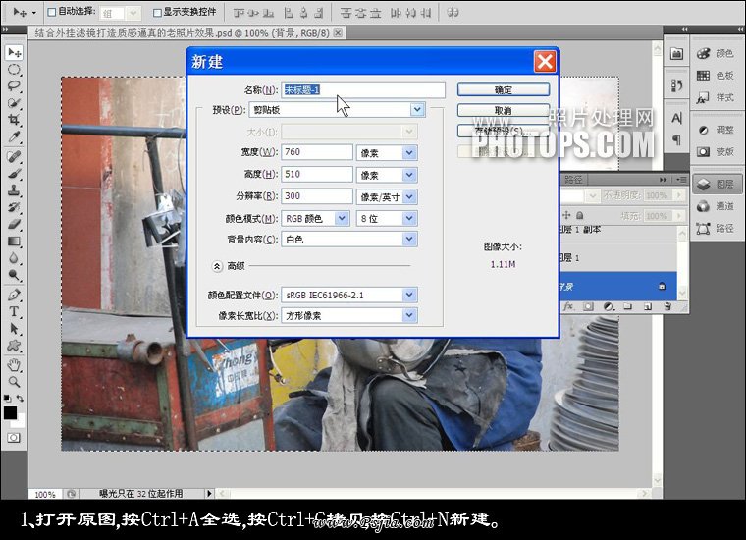
Task: Click the Delete layer trash icon
Action: pyautogui.click(x=667, y=306)
